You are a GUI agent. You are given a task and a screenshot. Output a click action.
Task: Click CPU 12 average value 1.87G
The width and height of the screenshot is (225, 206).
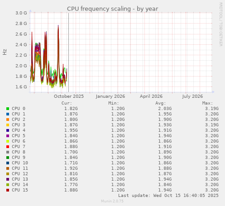click(x=165, y=174)
